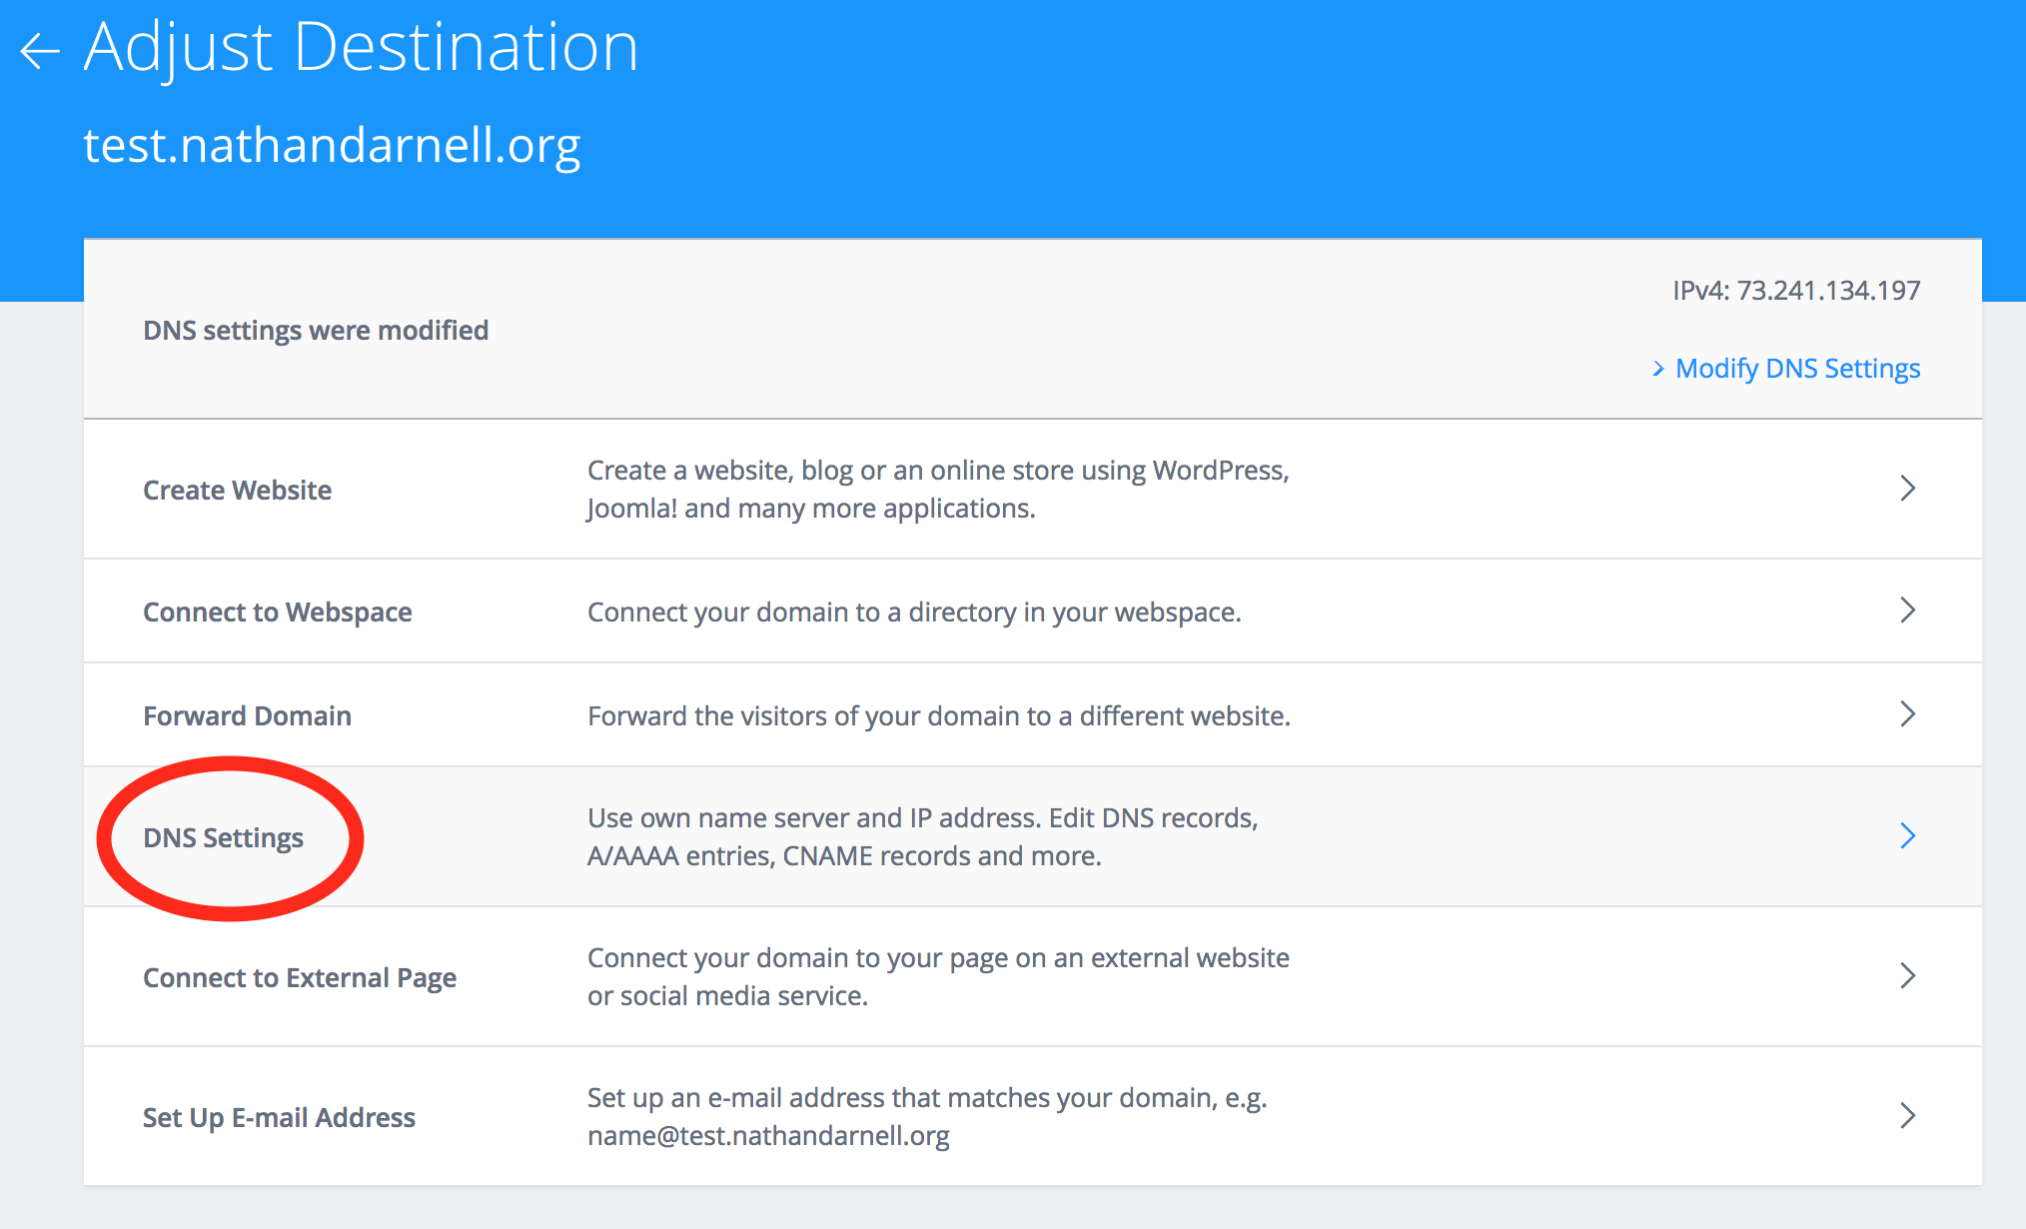2026x1229 pixels.
Task: Click the Adjust Destination page title
Action: [361, 47]
